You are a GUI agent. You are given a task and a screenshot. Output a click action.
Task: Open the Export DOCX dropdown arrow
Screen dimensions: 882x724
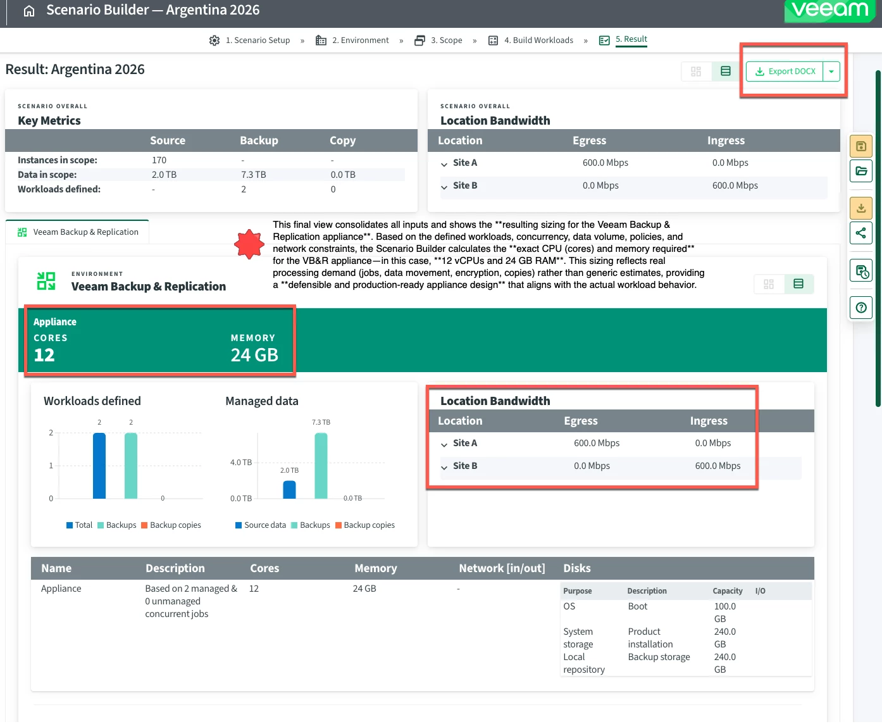(x=831, y=72)
